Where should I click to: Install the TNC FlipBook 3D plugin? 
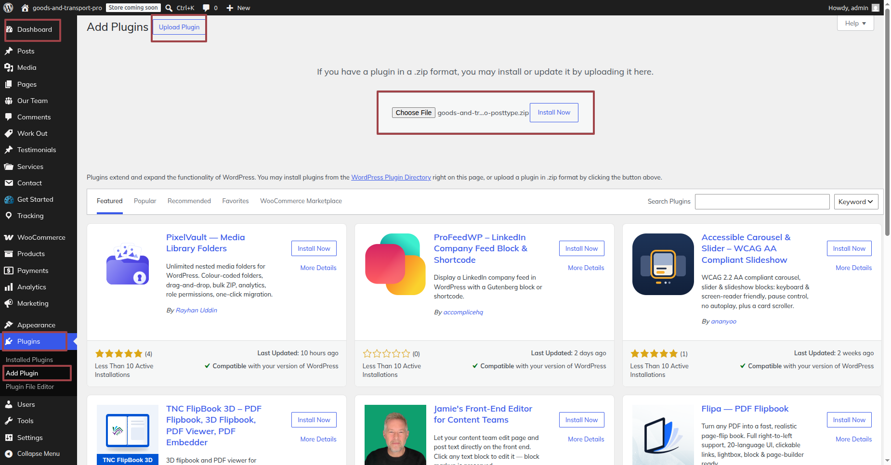click(x=314, y=420)
